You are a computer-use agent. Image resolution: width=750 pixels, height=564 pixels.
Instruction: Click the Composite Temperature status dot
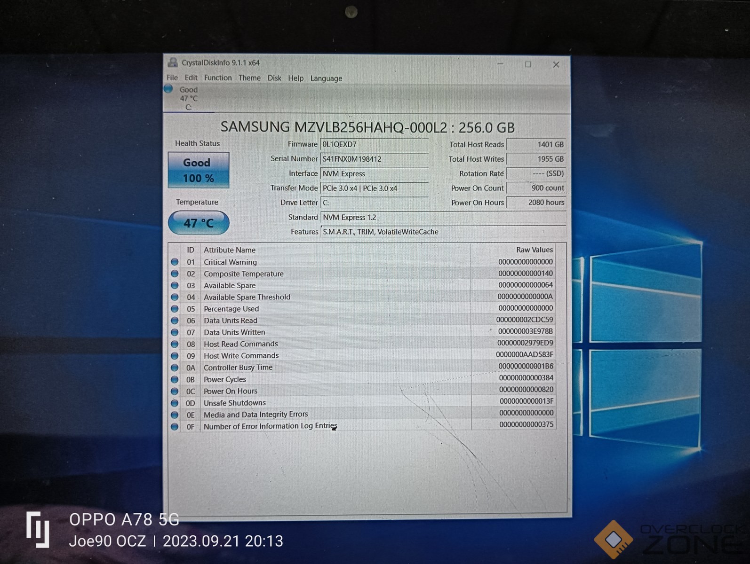click(x=175, y=274)
